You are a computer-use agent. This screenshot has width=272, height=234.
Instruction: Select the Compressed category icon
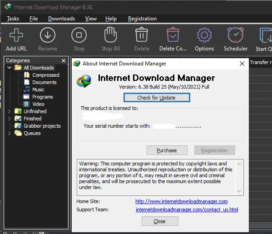tap(27, 75)
